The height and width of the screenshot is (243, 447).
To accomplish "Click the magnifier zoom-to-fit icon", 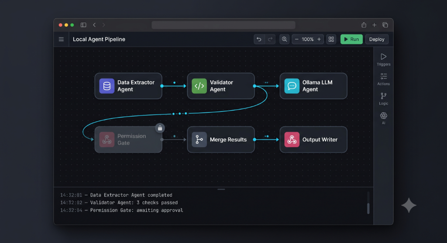I will tap(284, 39).
